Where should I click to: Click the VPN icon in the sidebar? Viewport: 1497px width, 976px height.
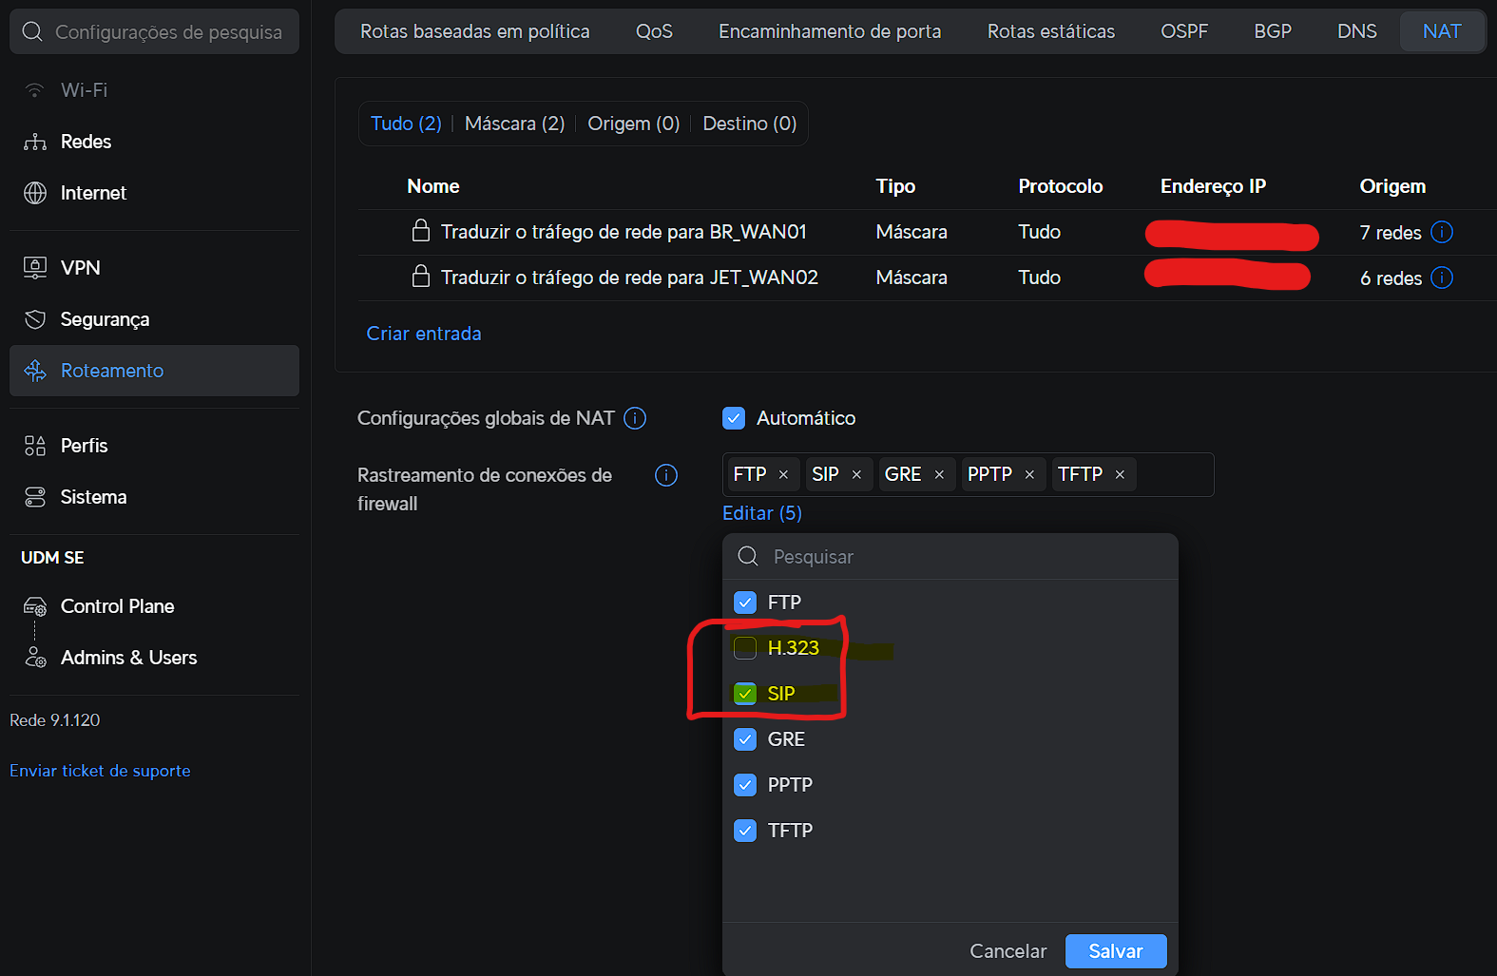[x=35, y=268]
